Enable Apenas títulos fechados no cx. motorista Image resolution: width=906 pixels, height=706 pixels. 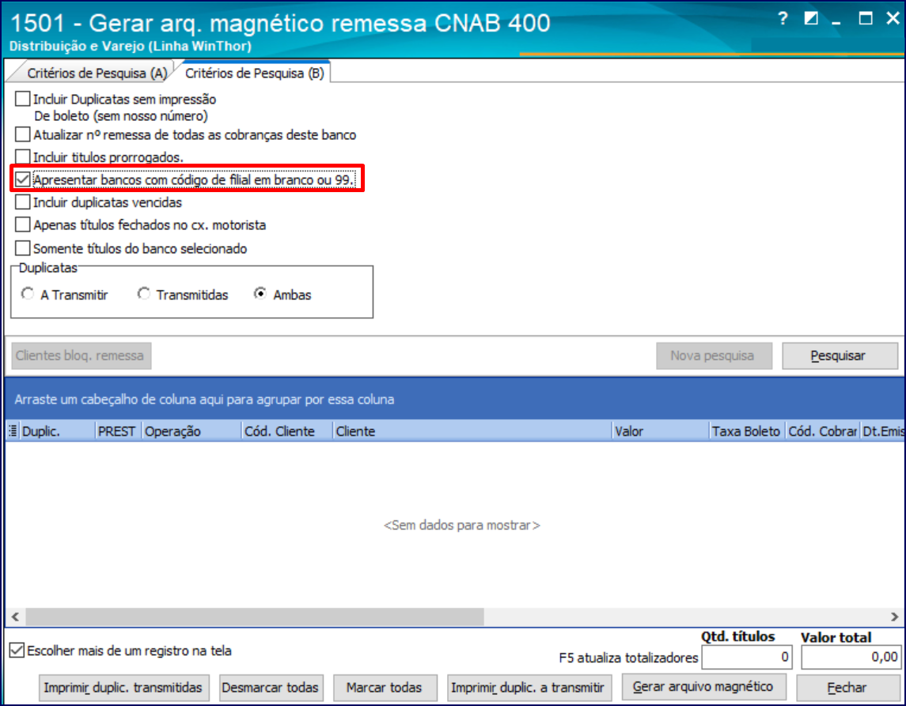(22, 225)
